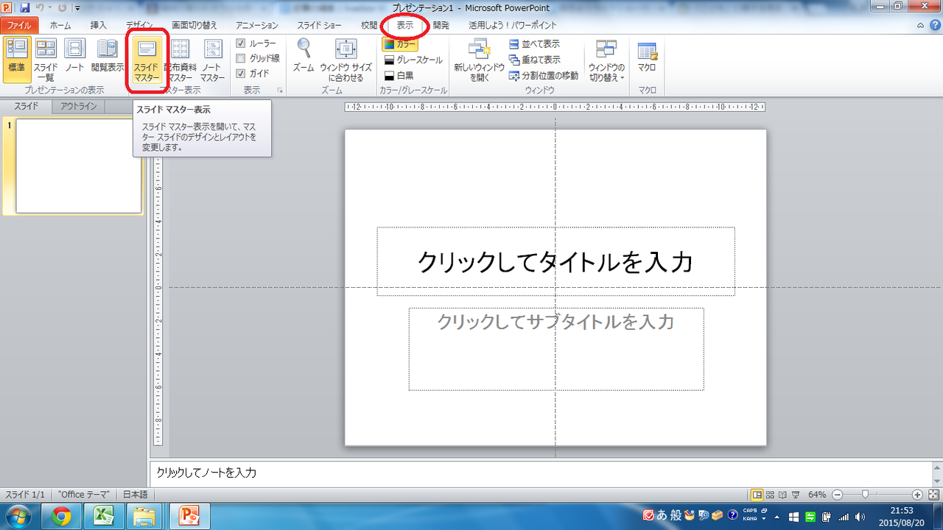943x530 pixels.
Task: Open Google Chrome from the taskbar
Action: tap(62, 517)
